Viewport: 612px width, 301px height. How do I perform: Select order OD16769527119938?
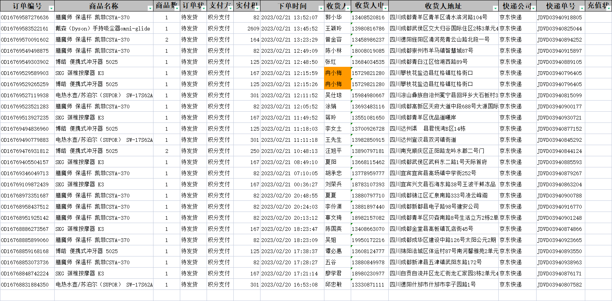coord(27,95)
